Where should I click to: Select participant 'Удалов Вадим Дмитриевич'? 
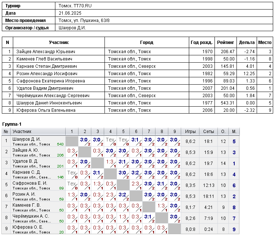point(45,88)
